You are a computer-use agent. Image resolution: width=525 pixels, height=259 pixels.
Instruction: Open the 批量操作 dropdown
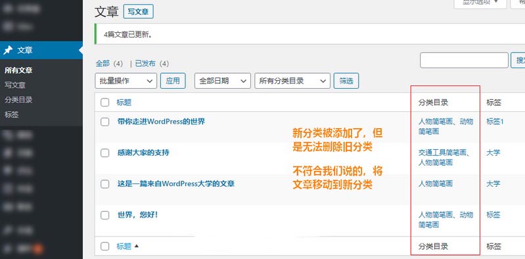[126, 81]
